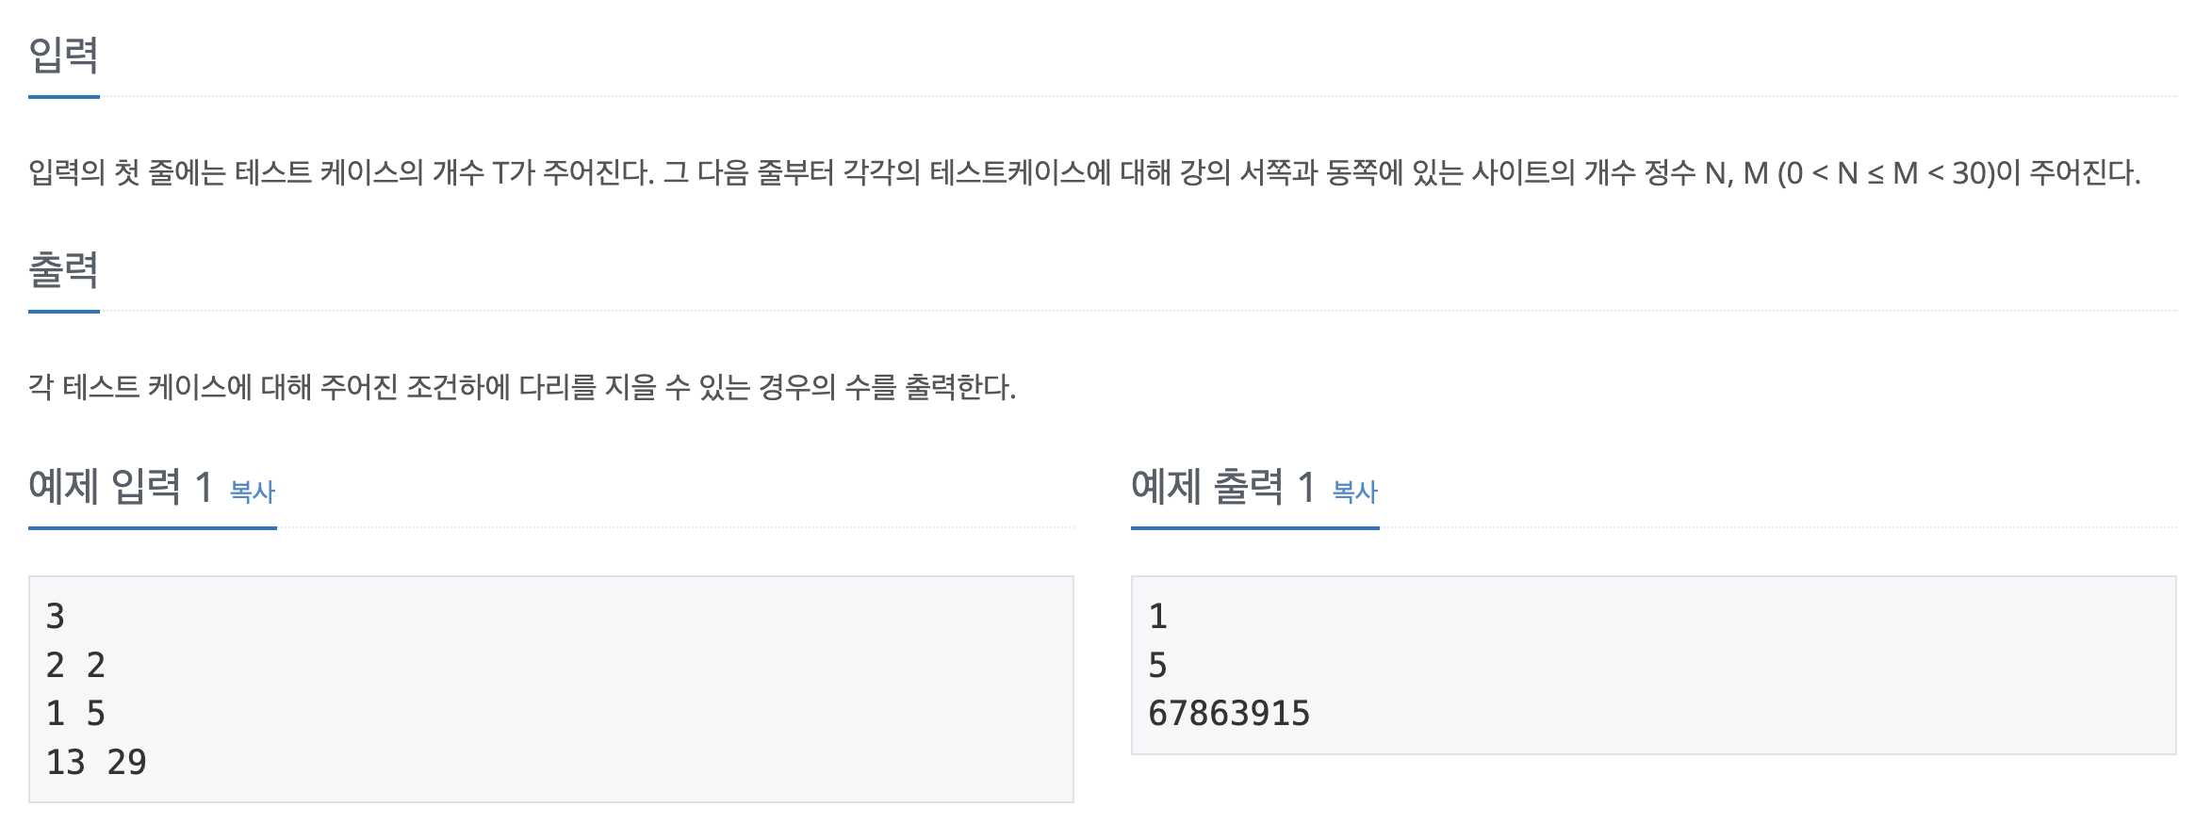Click the first sample output value 1
This screenshot has width=2211, height=823.
pyautogui.click(x=1158, y=616)
